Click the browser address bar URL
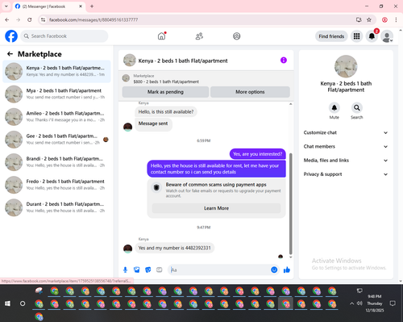This screenshot has width=403, height=322. [93, 20]
